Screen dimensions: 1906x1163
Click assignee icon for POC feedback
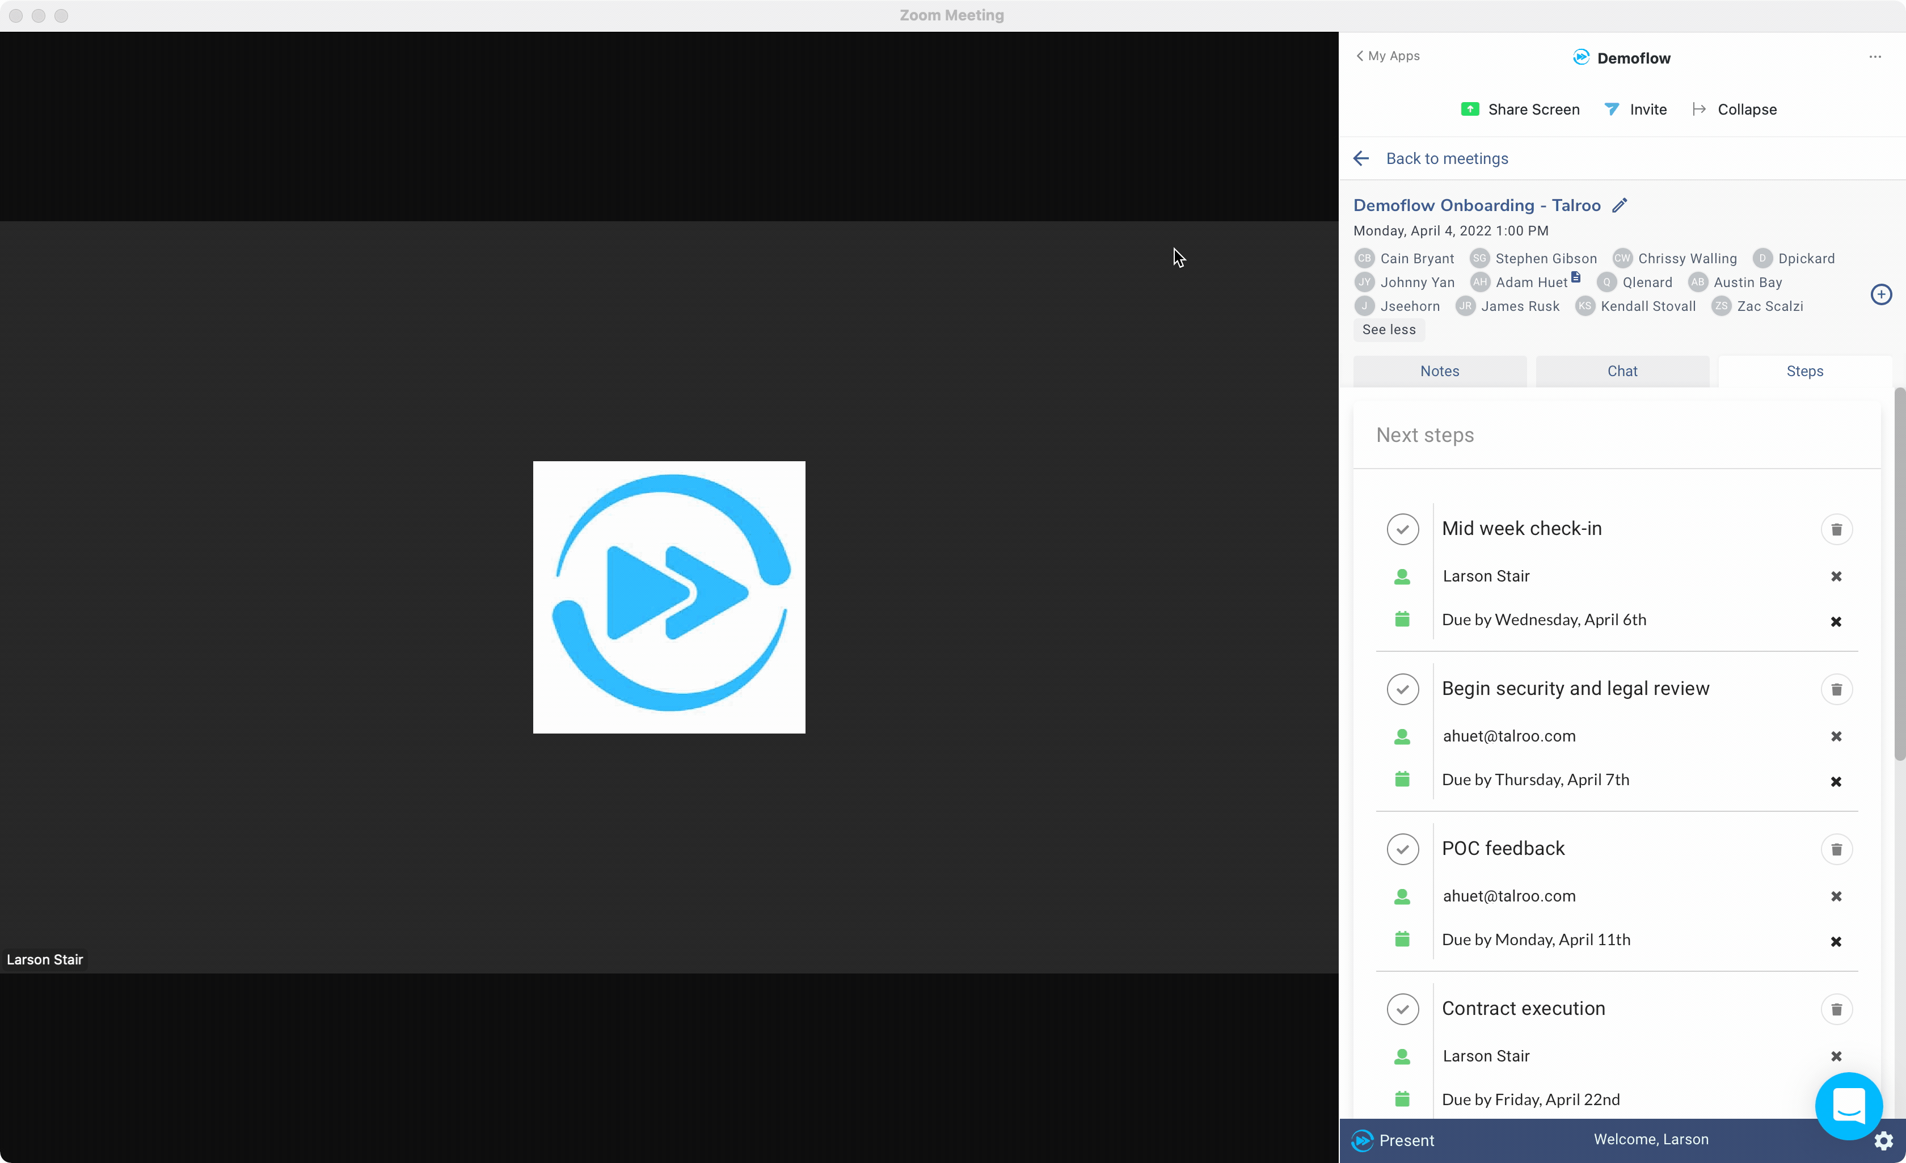click(x=1402, y=896)
